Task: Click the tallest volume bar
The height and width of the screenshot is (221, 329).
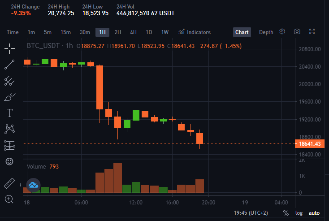Action: pyautogui.click(x=117, y=178)
